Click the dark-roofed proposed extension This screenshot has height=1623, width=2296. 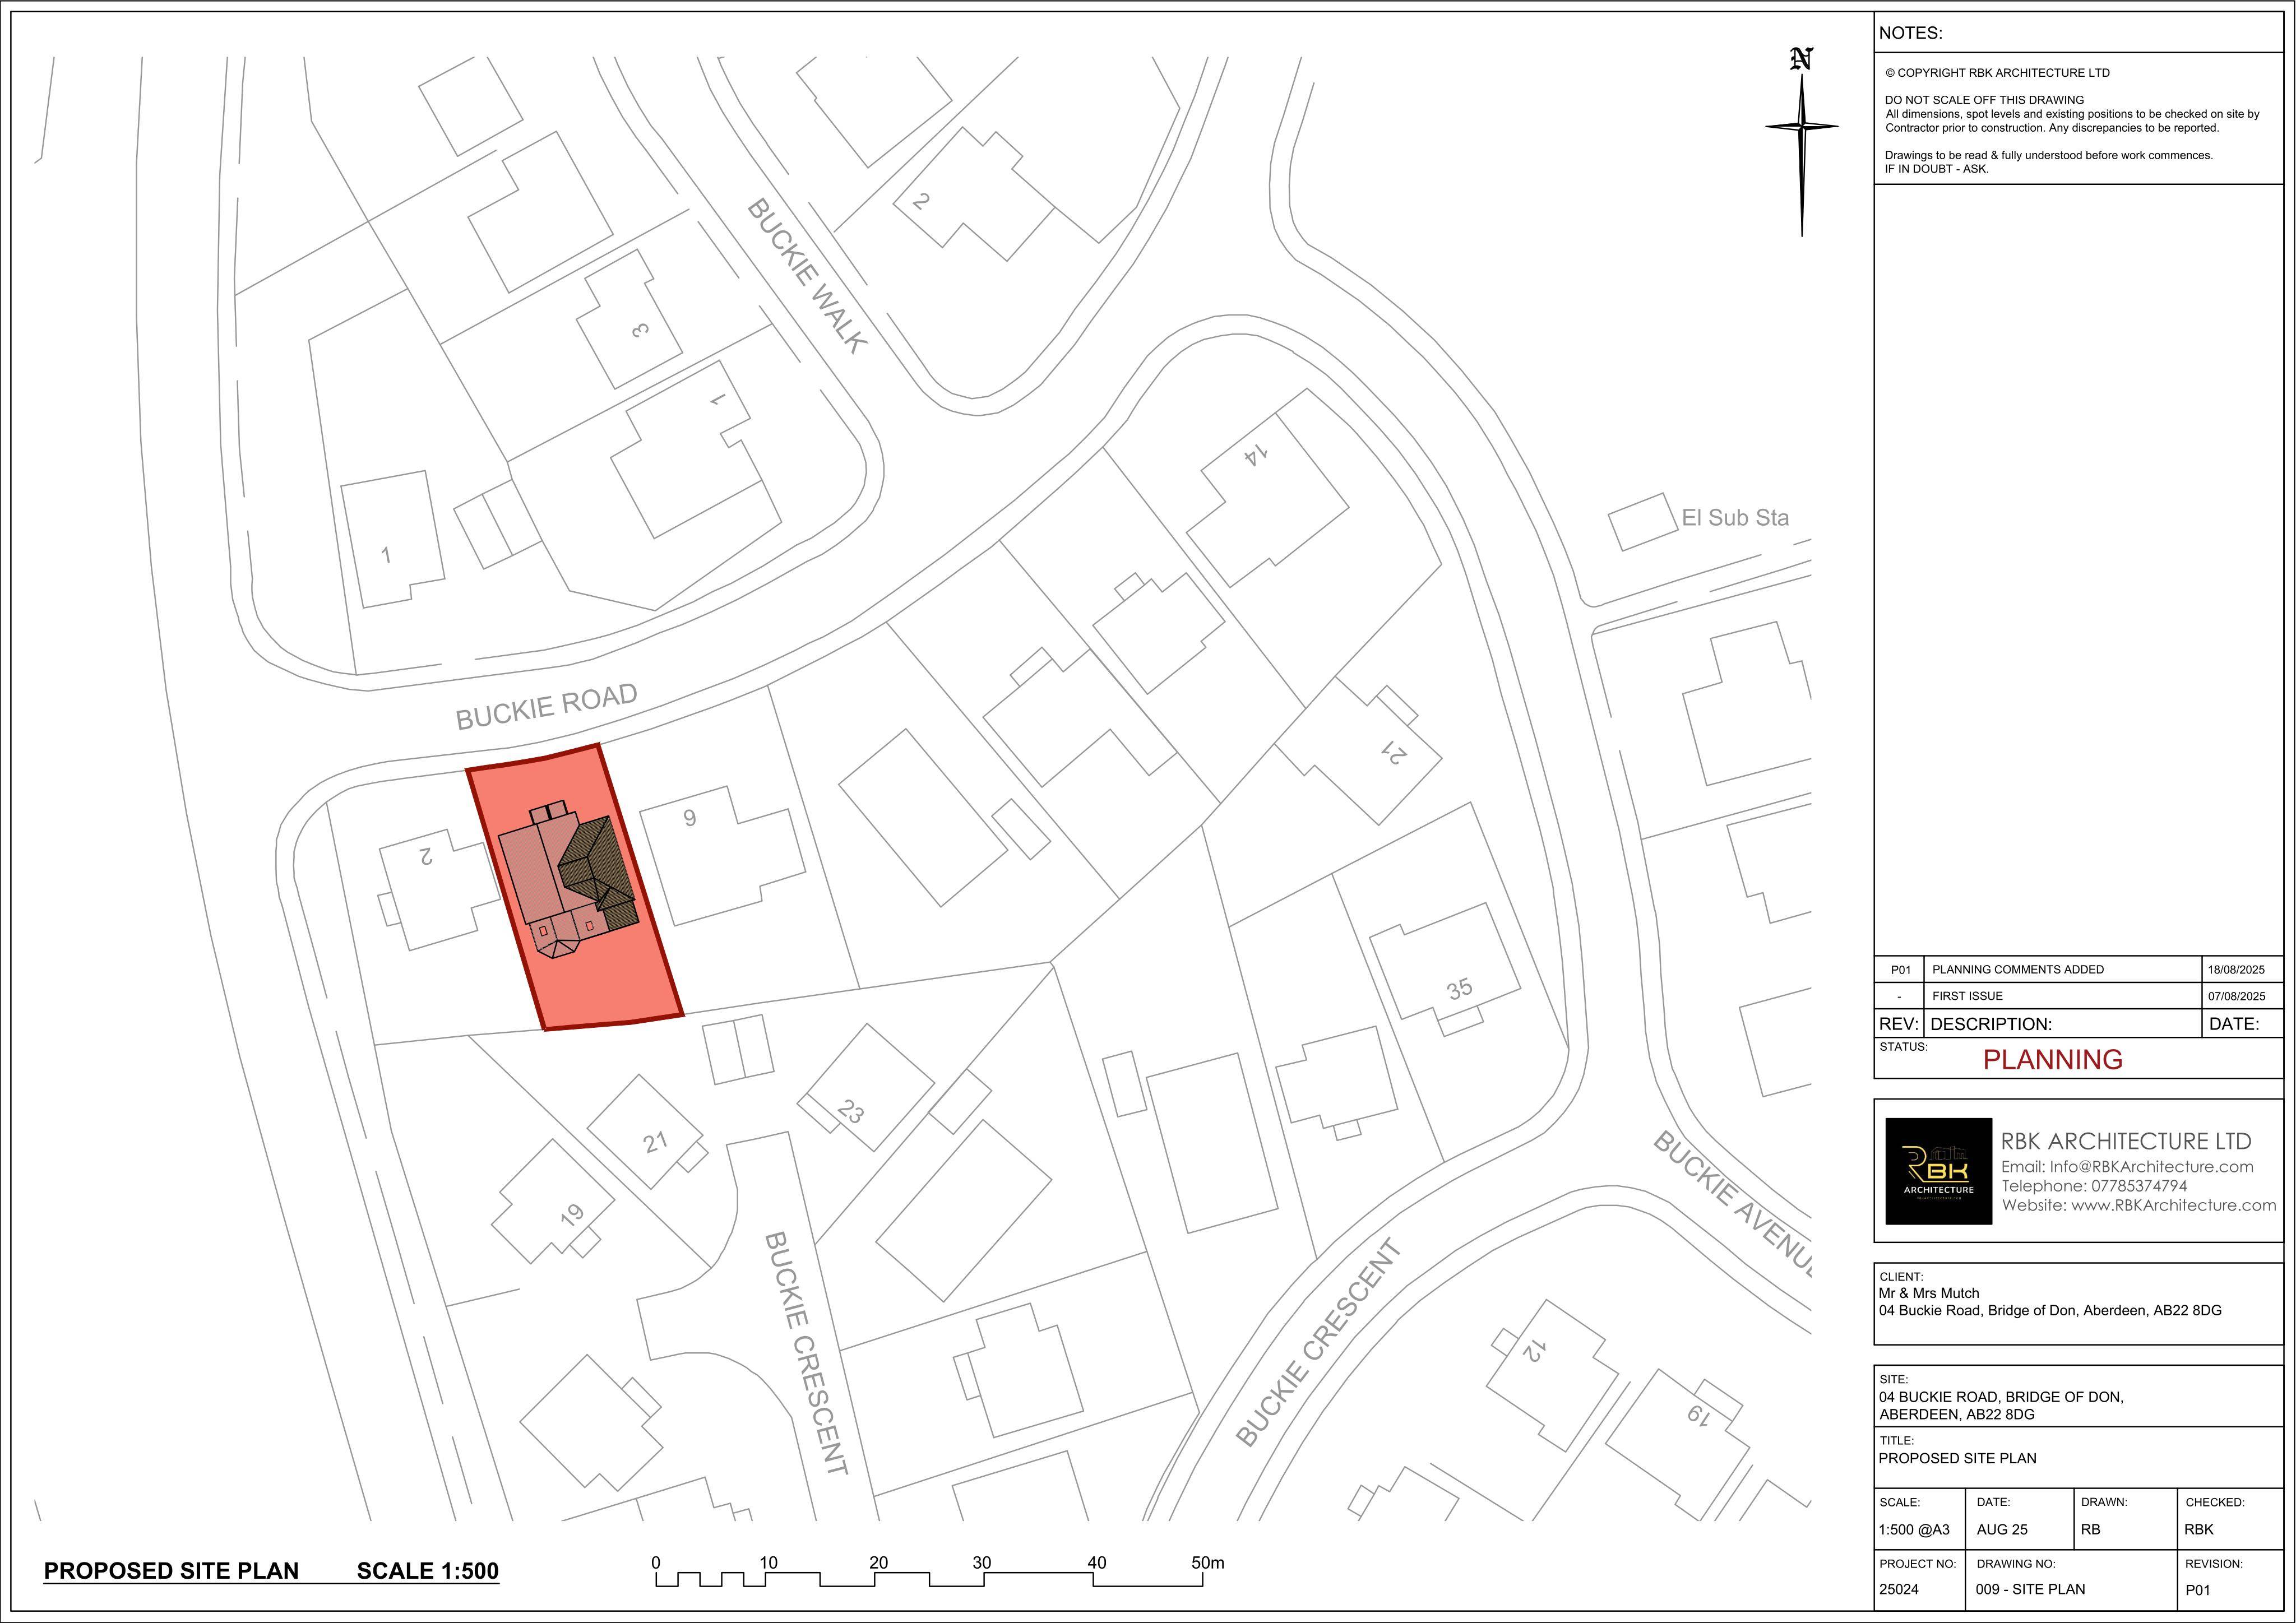[599, 872]
